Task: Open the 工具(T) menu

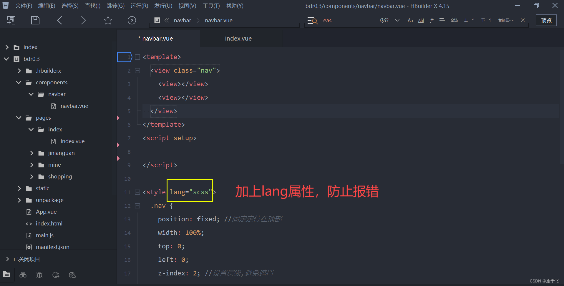Action: point(211,6)
